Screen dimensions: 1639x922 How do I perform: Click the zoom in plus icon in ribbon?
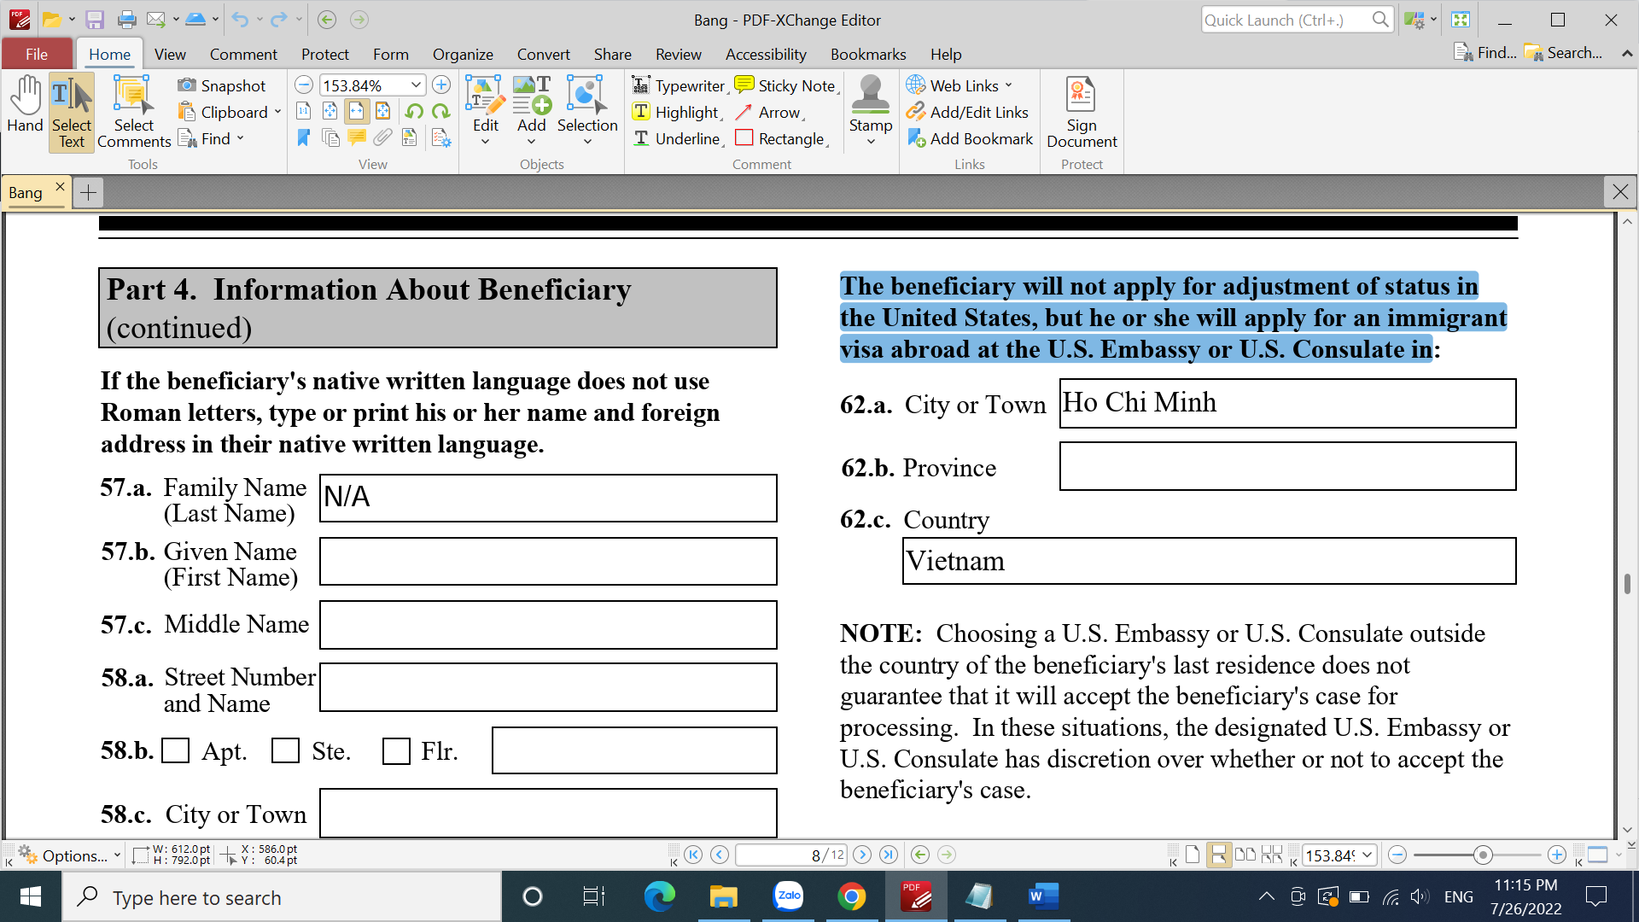[x=441, y=85]
